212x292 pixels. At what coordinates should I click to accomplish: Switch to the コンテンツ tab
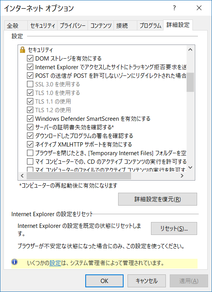coord(101,25)
